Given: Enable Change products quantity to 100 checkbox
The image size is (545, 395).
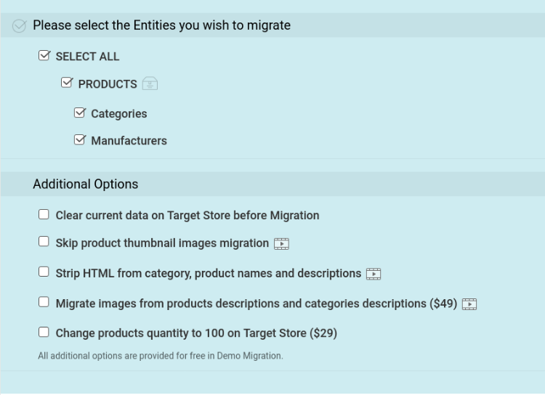Looking at the screenshot, I should point(44,332).
